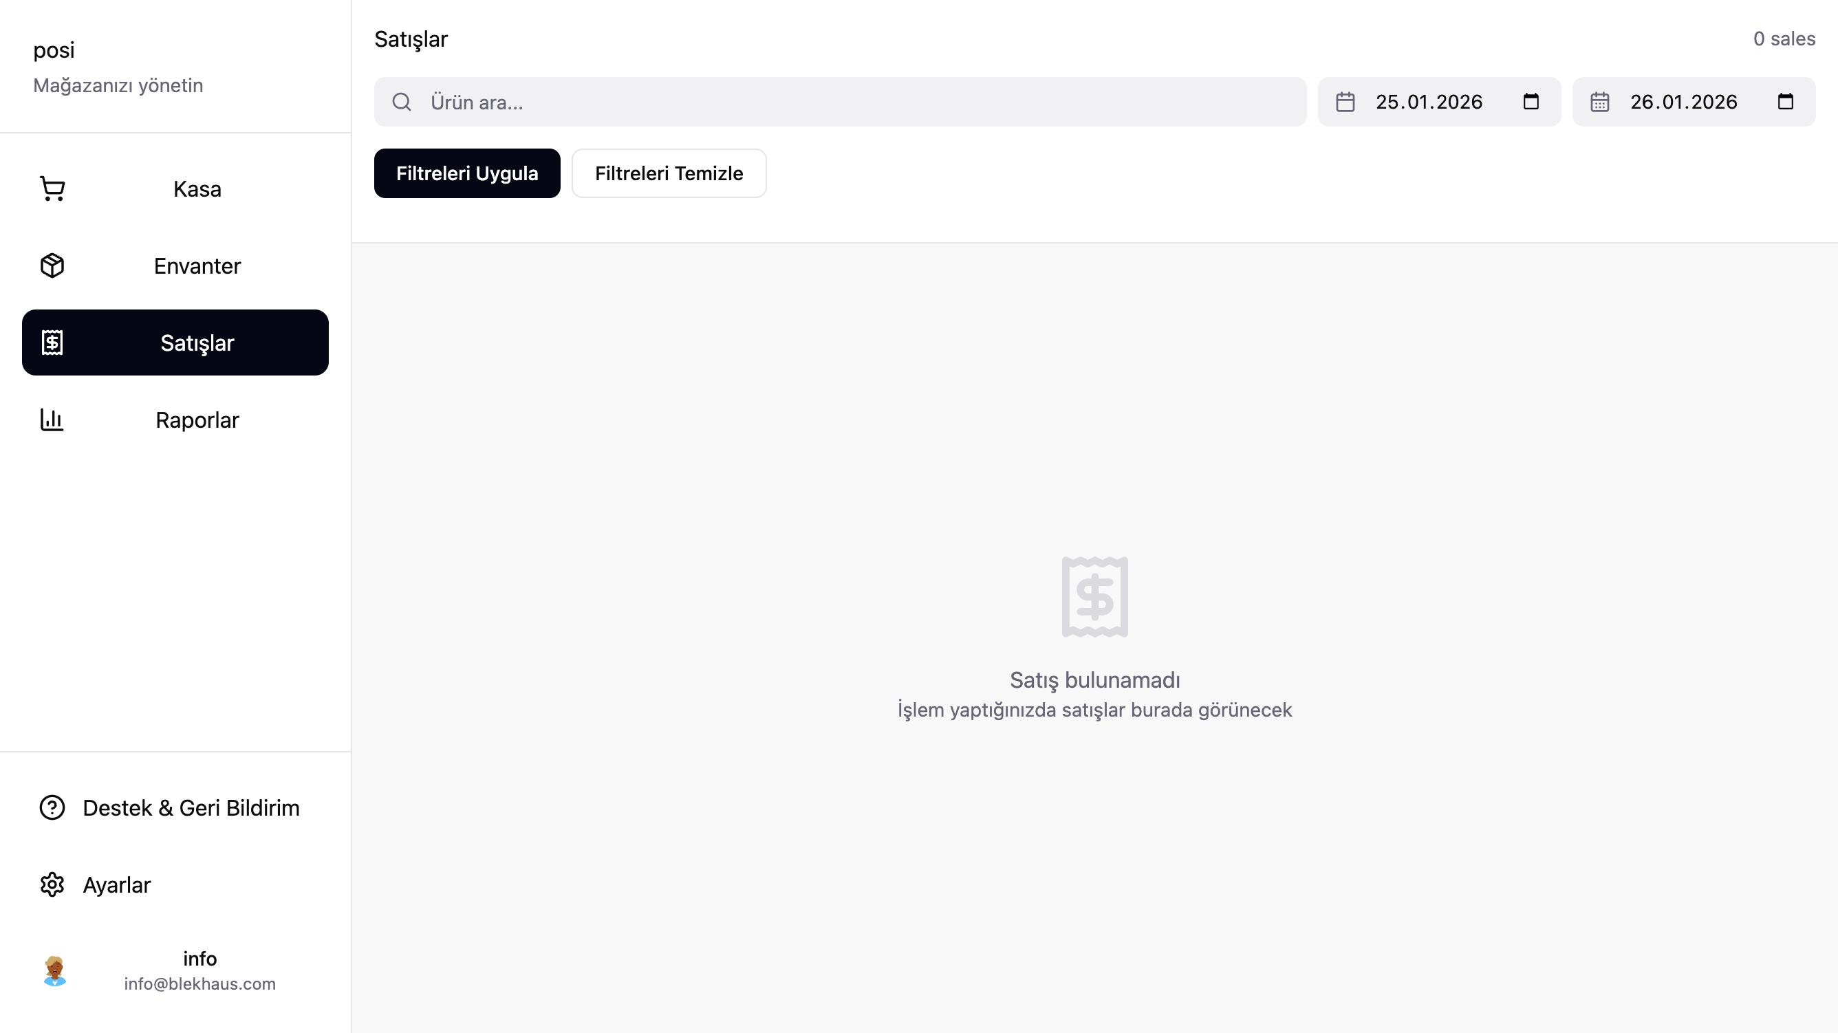Click the receipt icon in Satışlar
The height and width of the screenshot is (1033, 1838).
(52, 343)
